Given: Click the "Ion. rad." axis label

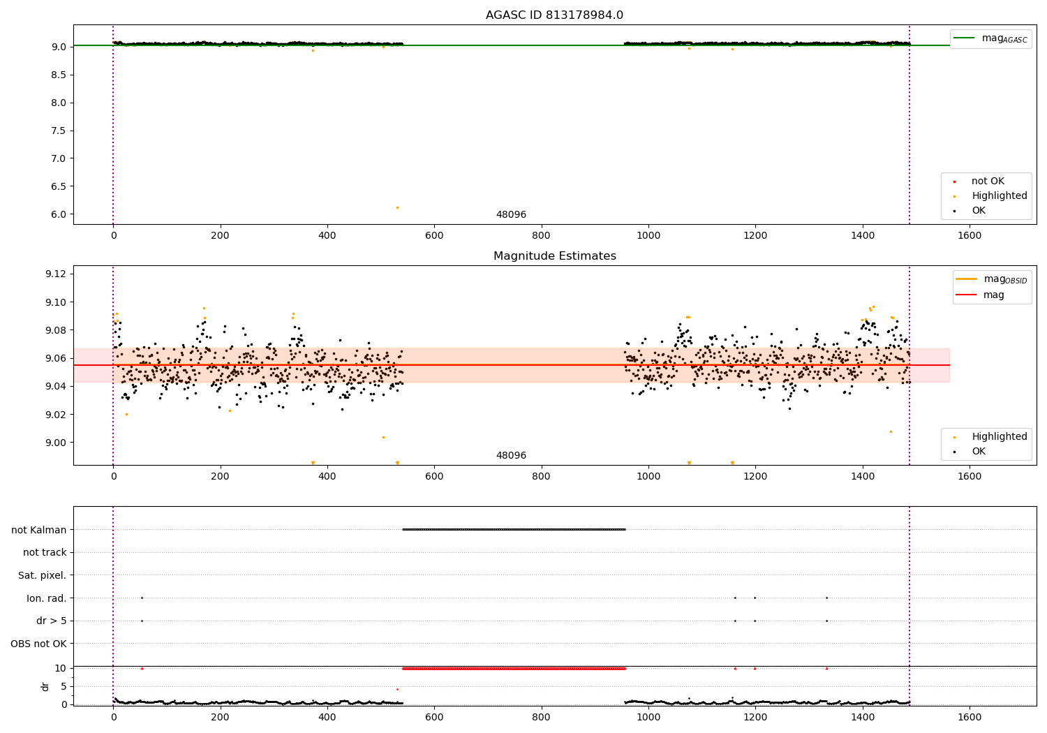Looking at the screenshot, I should tap(47, 598).
